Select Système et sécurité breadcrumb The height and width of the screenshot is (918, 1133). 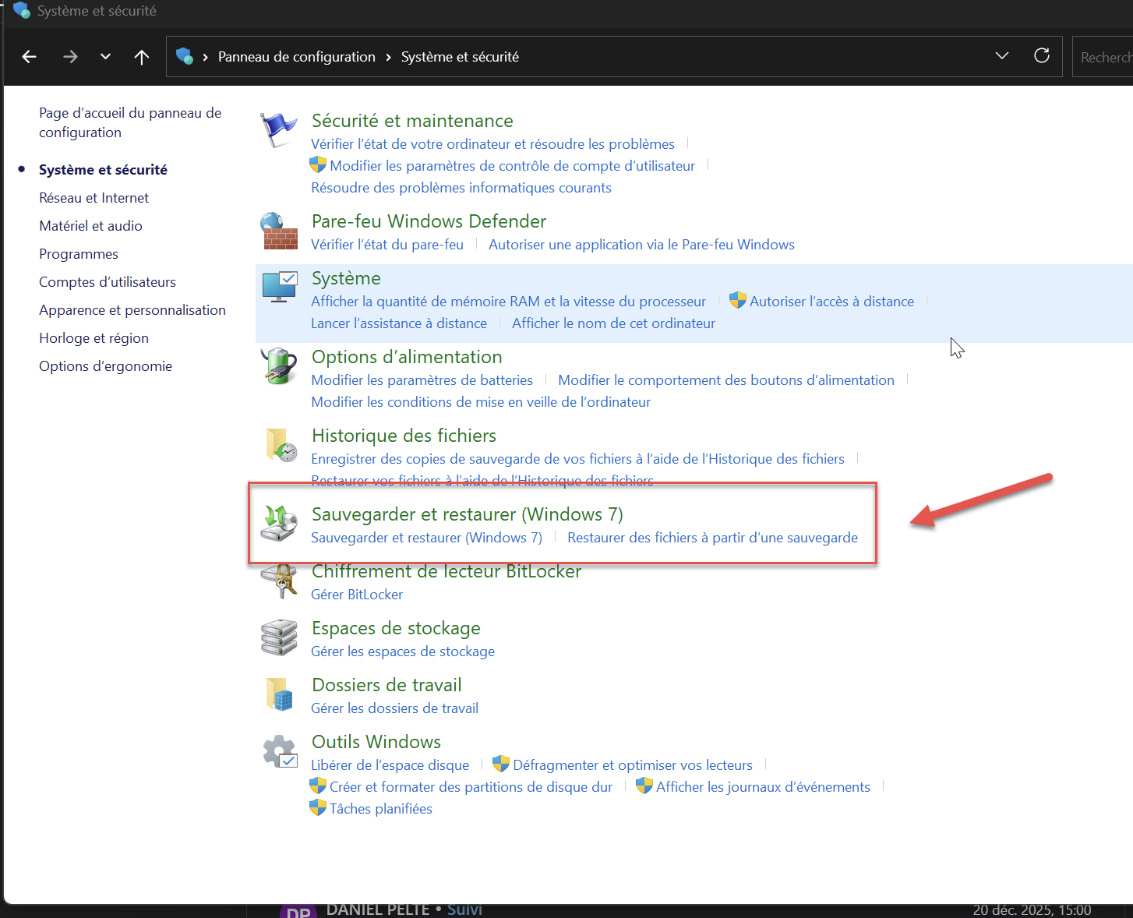[460, 57]
